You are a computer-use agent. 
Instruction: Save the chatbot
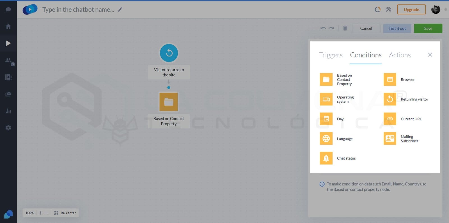[x=428, y=28]
